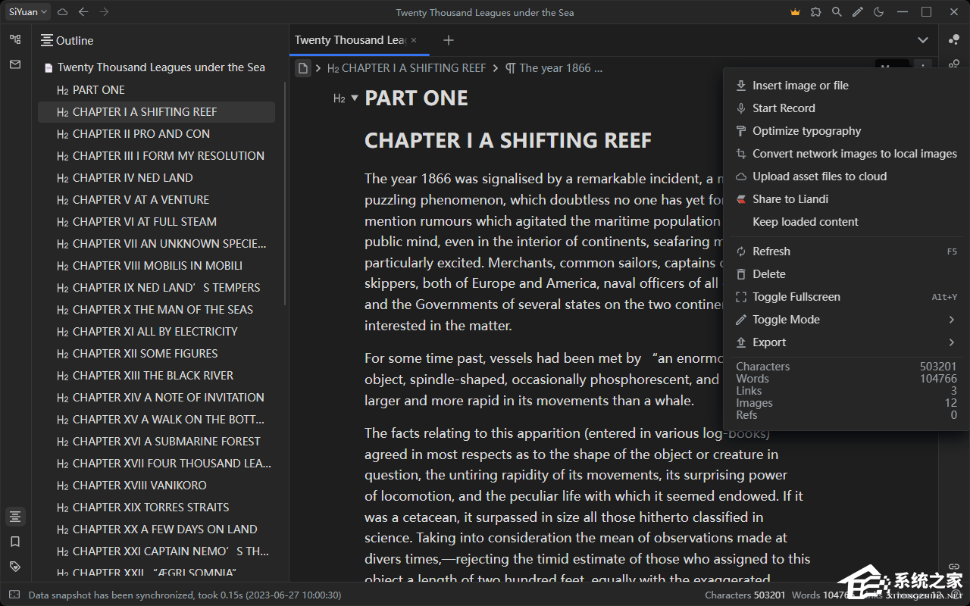Open CHAPTER XIX TORRES STRAITS
This screenshot has width=970, height=606.
pos(156,507)
